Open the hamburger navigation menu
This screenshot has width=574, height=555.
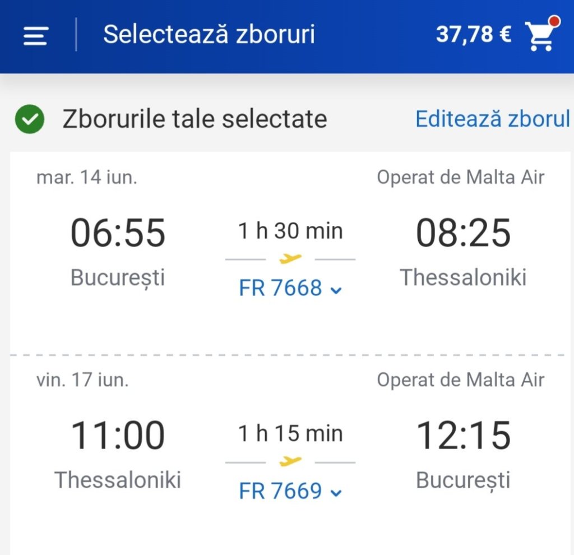point(35,36)
